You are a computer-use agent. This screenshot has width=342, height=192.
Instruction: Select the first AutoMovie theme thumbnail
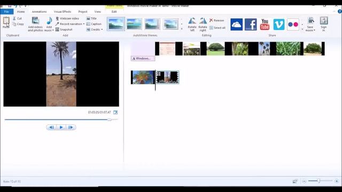[116, 24]
